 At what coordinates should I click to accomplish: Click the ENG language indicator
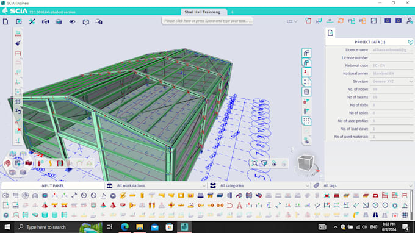click(x=374, y=227)
